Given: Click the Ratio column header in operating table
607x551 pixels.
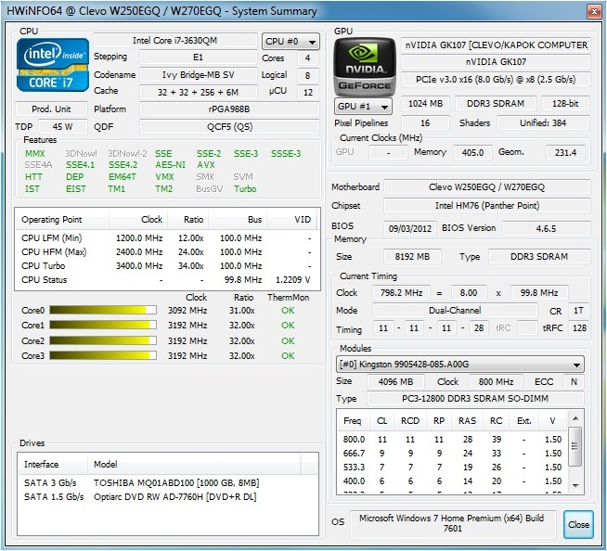Looking at the screenshot, I should (188, 220).
